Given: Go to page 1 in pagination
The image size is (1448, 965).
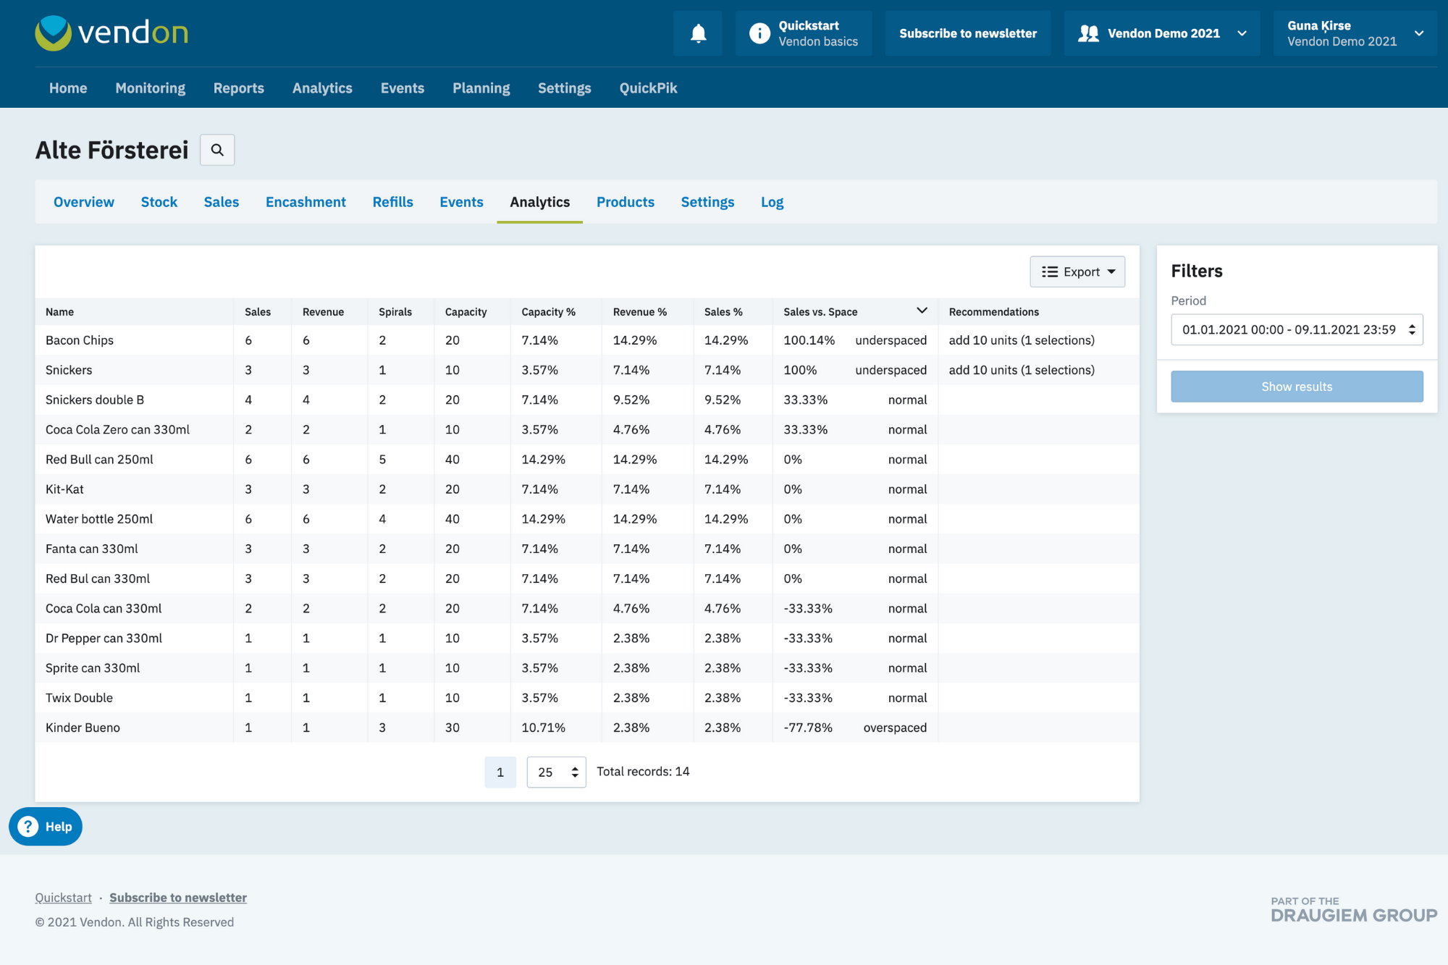Looking at the screenshot, I should (x=500, y=772).
